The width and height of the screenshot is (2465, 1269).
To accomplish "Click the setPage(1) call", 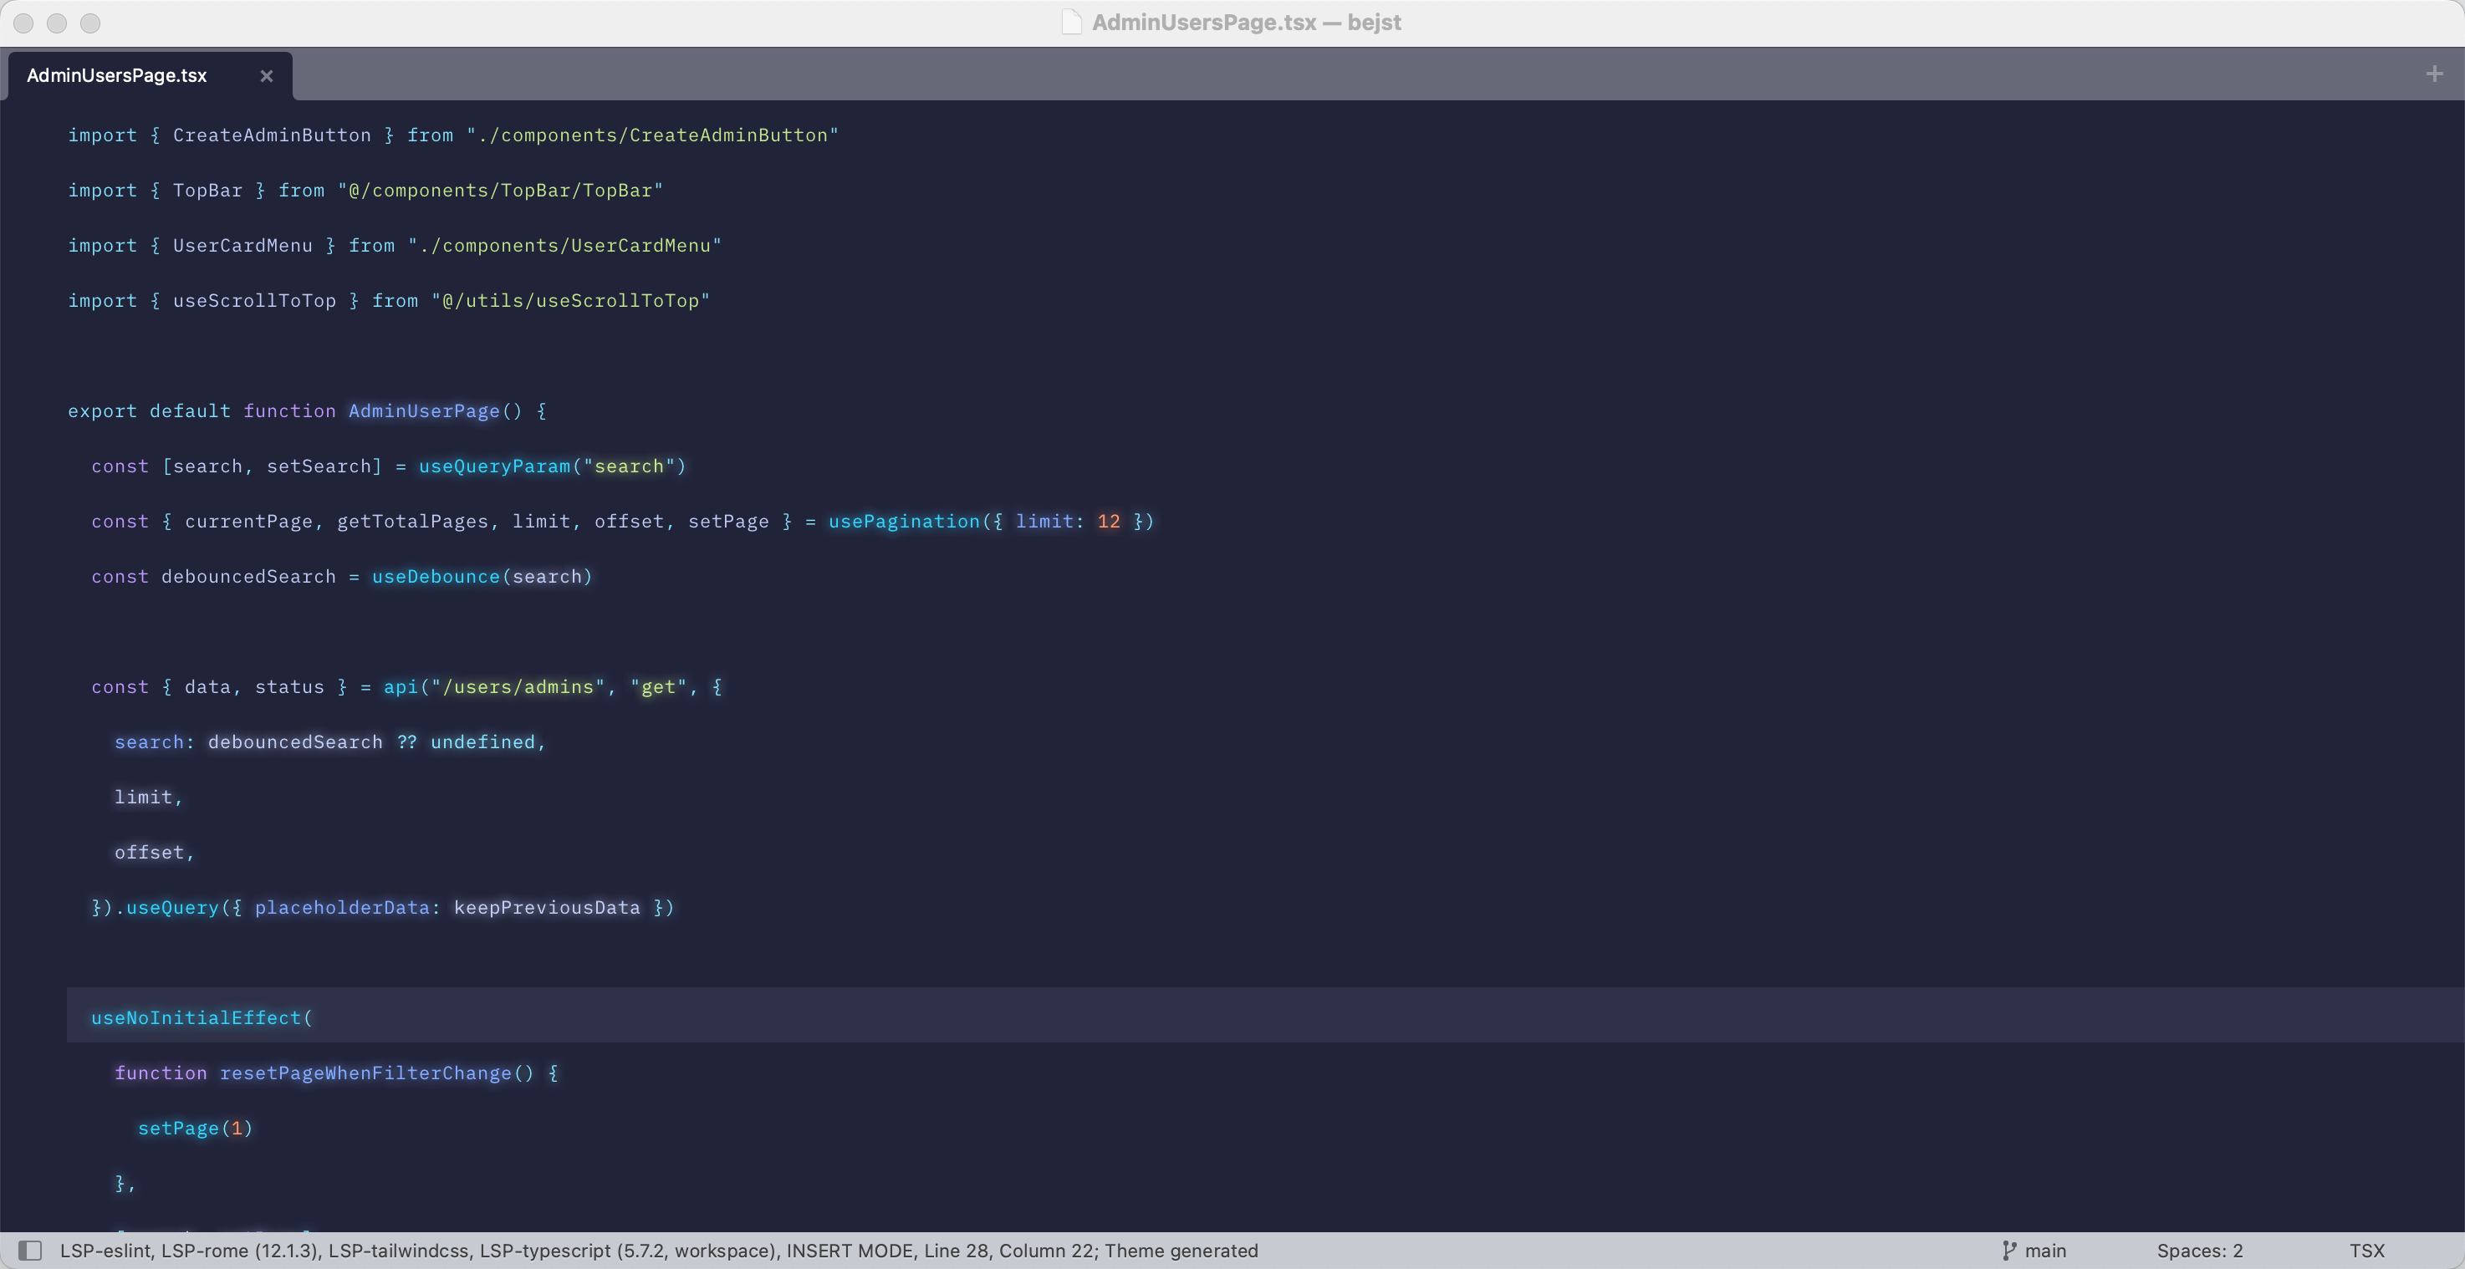I will [195, 1128].
